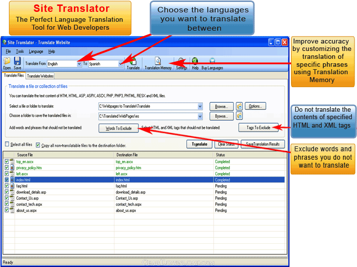Click the Save Translation Results button
357x267 pixels.
[x=263, y=144]
